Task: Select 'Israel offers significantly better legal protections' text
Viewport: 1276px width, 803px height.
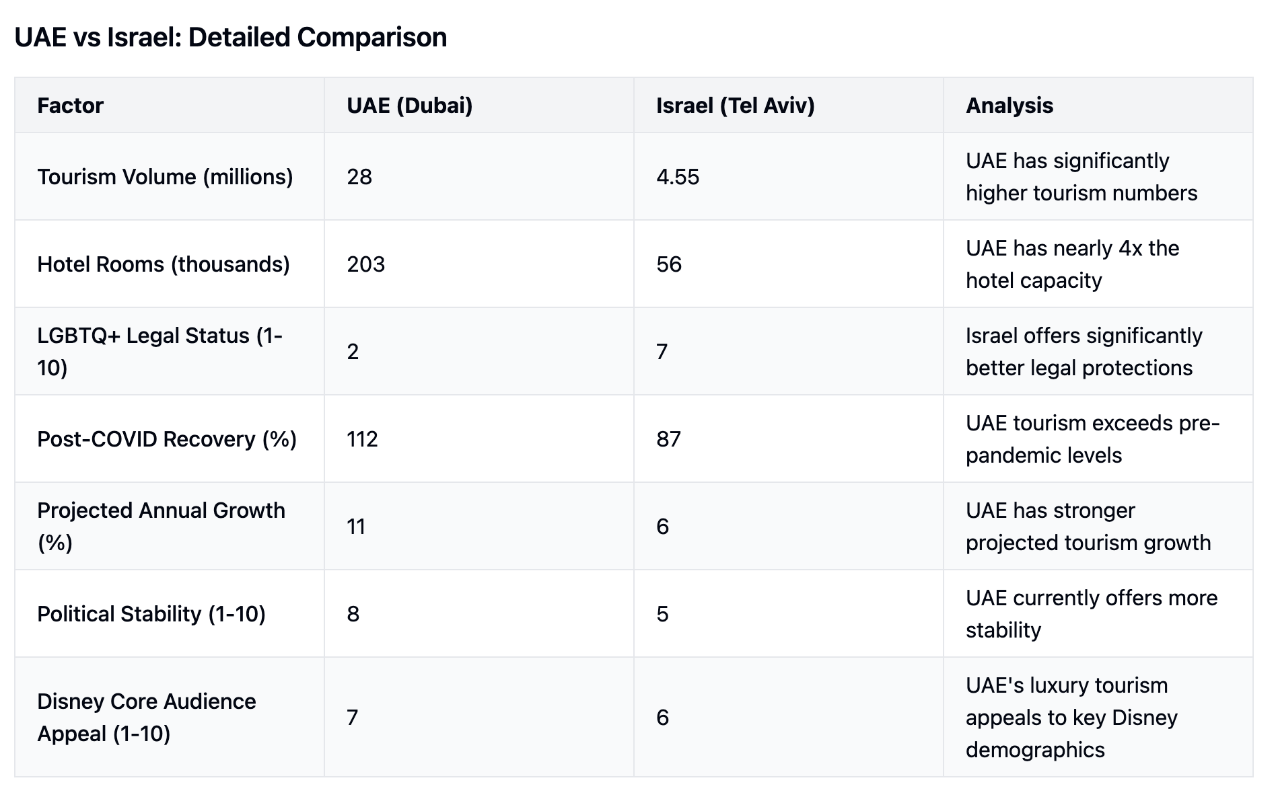Action: (x=1084, y=351)
